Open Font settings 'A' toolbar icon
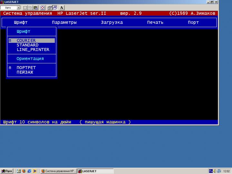Image resolution: width=232 pixels, height=174 pixels. coord(62,7)
